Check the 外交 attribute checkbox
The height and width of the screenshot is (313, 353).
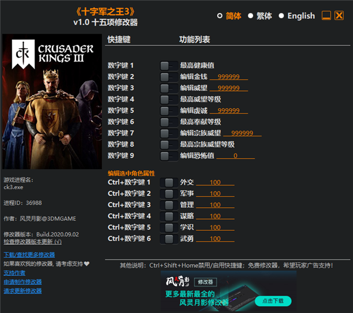click(x=169, y=183)
